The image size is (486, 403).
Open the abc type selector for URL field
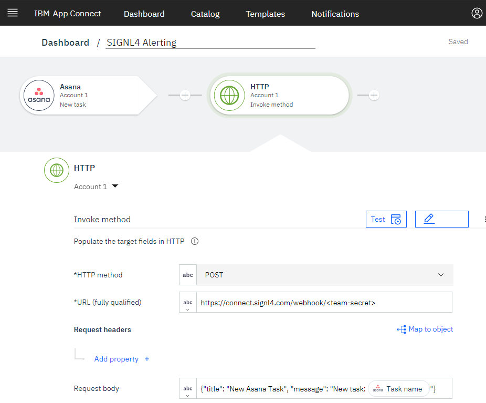click(x=188, y=302)
